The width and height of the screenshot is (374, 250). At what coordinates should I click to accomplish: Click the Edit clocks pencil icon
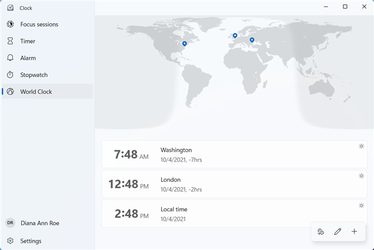click(x=338, y=232)
